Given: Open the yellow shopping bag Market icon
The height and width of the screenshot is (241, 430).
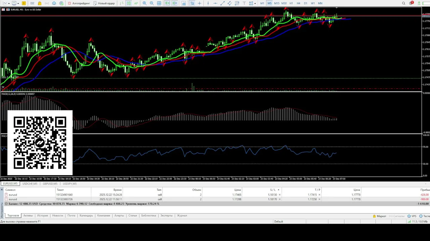Looking at the screenshot, I should coord(40,3).
